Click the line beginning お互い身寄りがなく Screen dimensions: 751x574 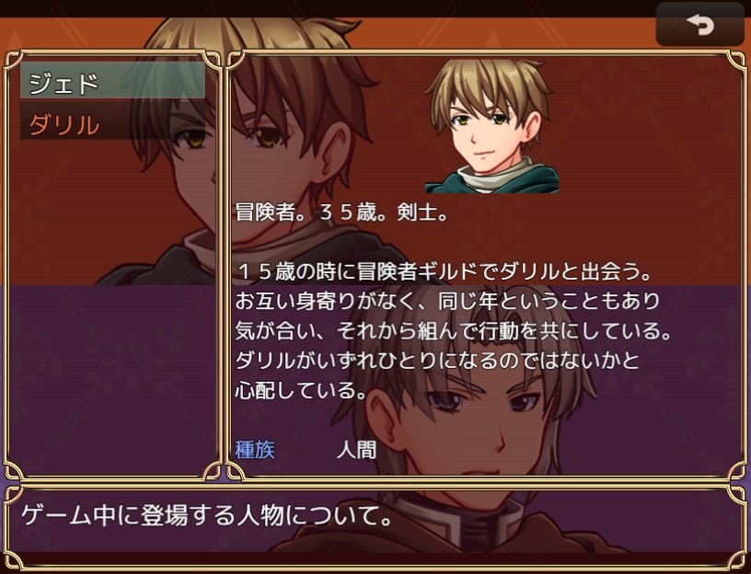click(448, 303)
